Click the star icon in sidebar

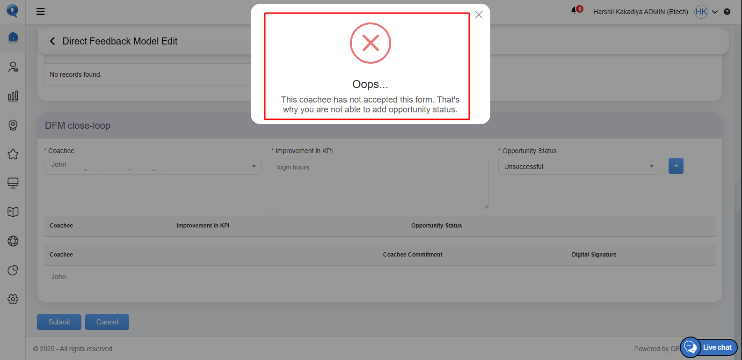(x=13, y=154)
